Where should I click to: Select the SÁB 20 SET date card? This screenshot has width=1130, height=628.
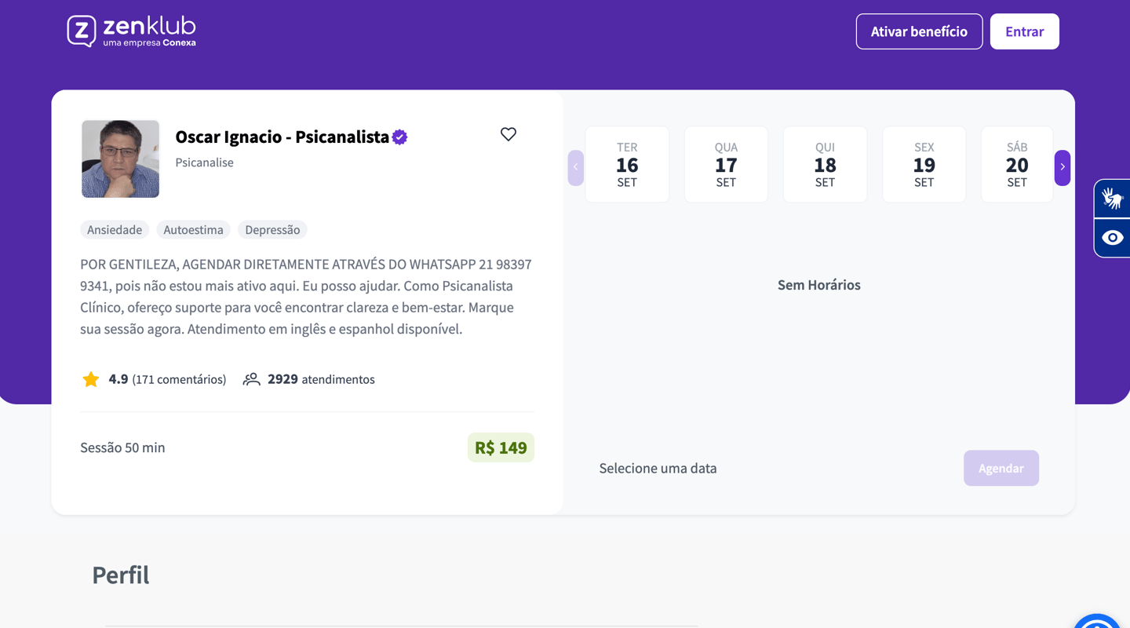click(1016, 165)
